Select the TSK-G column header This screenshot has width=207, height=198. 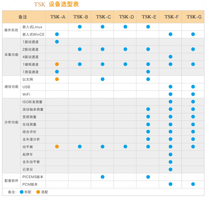click(x=194, y=17)
